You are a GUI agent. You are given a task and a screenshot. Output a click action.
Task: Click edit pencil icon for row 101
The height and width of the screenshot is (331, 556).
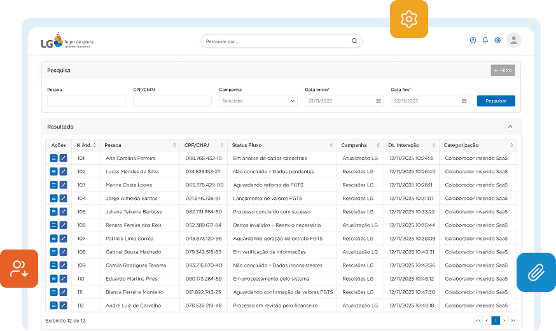tap(63, 158)
